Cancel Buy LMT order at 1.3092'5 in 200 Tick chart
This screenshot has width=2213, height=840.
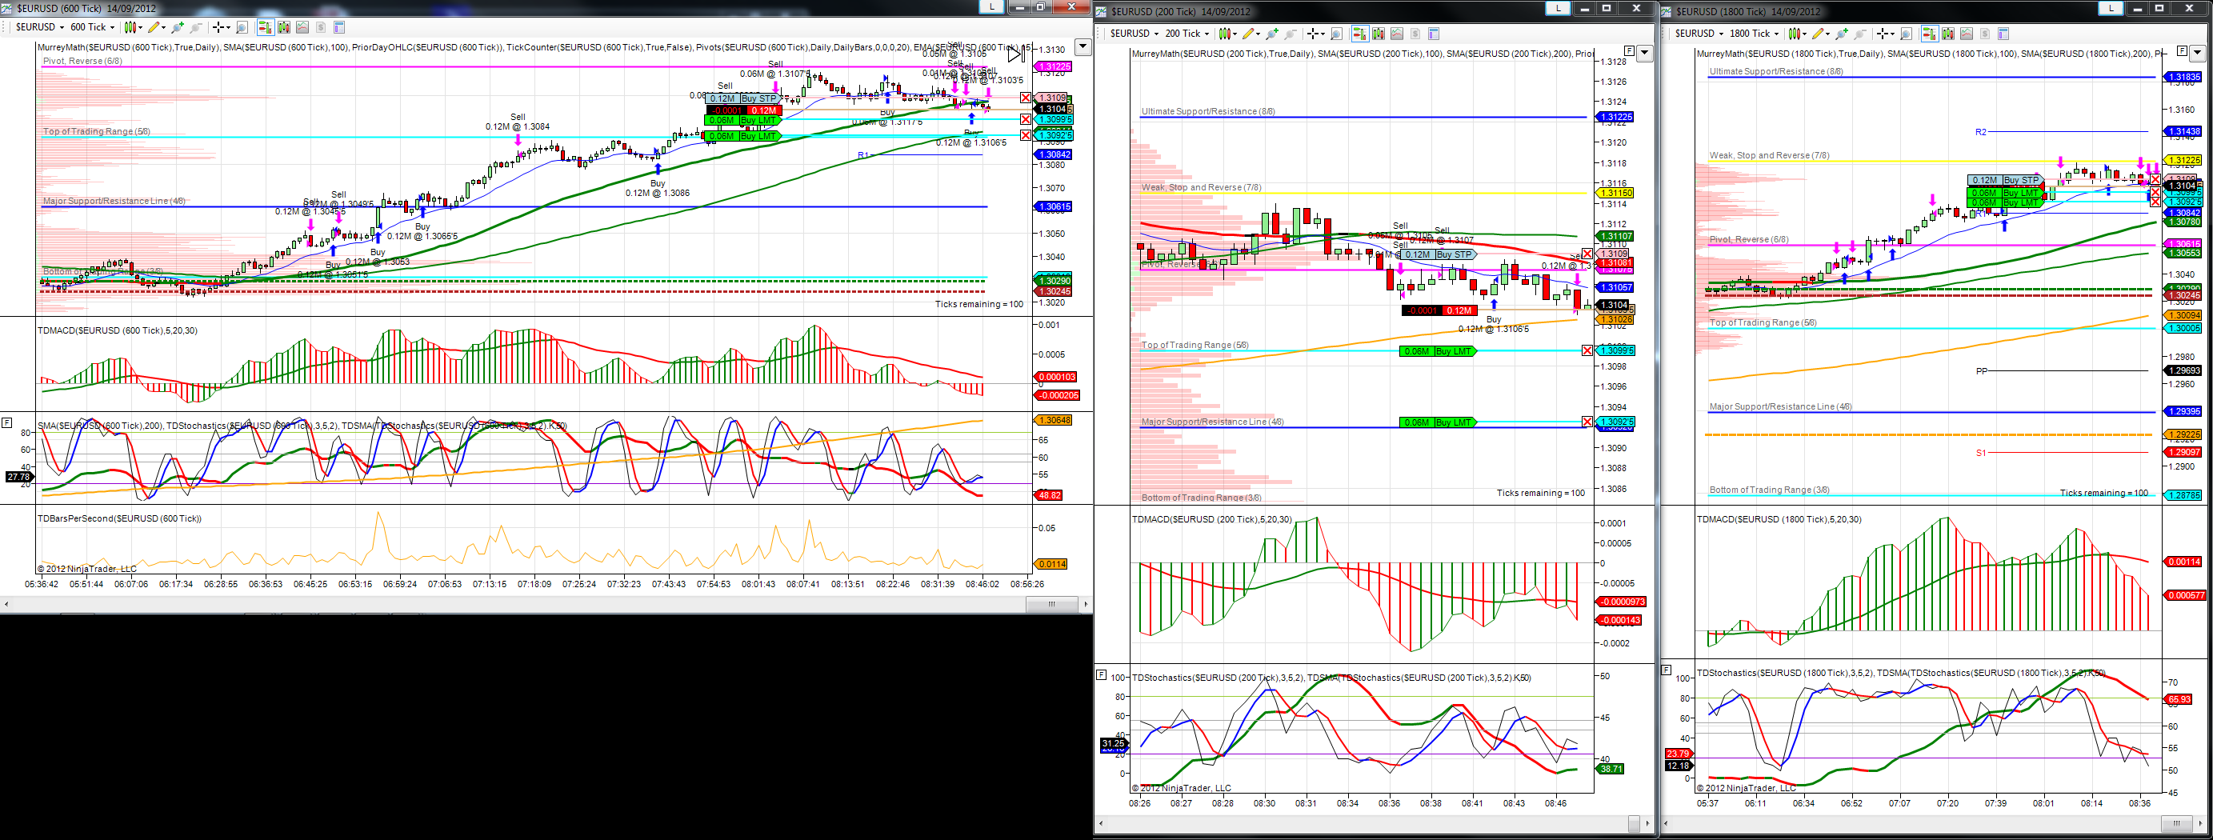click(x=1587, y=422)
